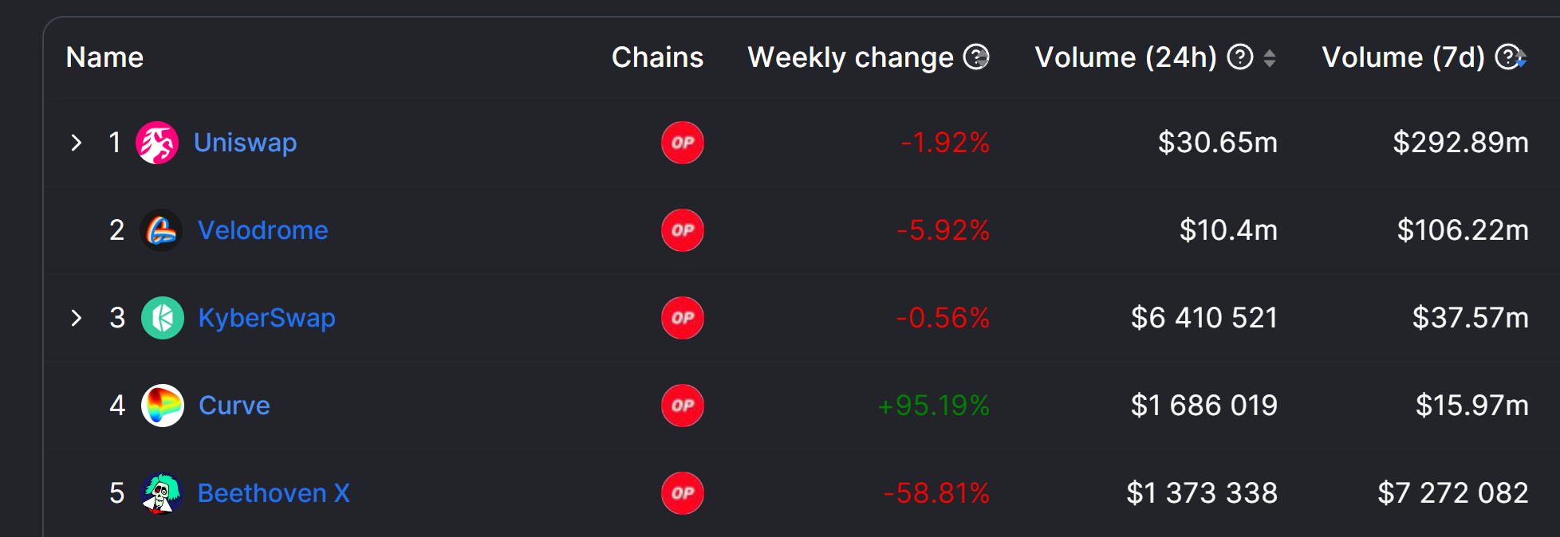This screenshot has width=1560, height=537.
Task: Click the Beethoven X avatar icon
Action: coord(162,493)
